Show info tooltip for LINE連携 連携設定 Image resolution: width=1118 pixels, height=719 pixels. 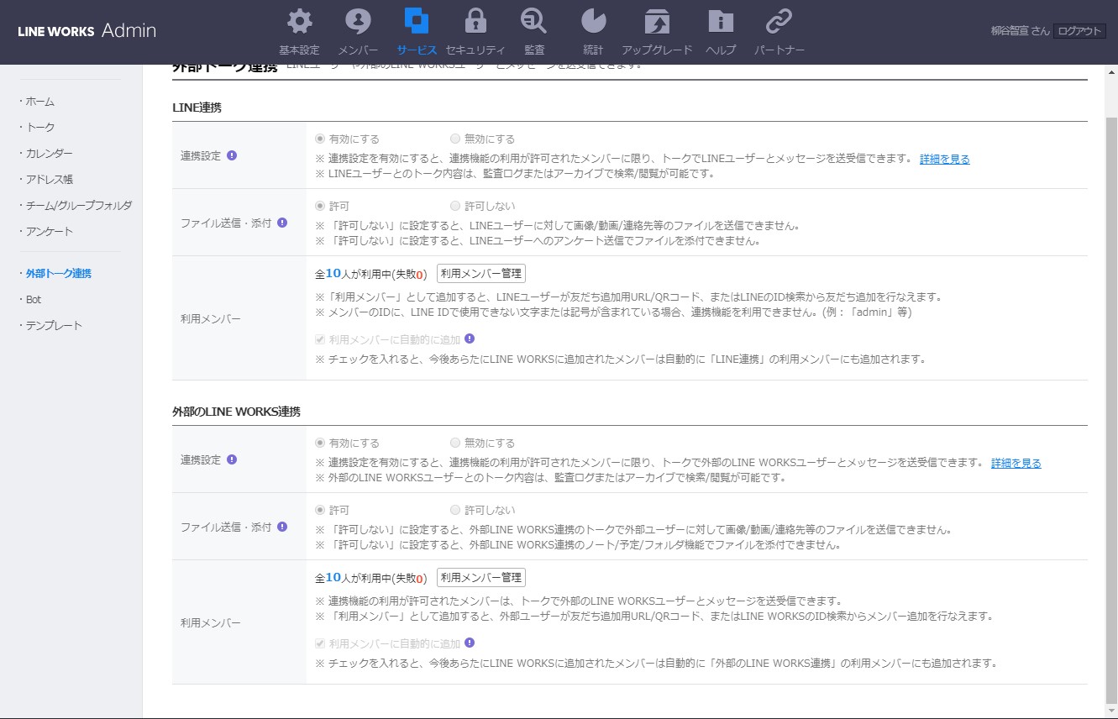pyautogui.click(x=232, y=155)
